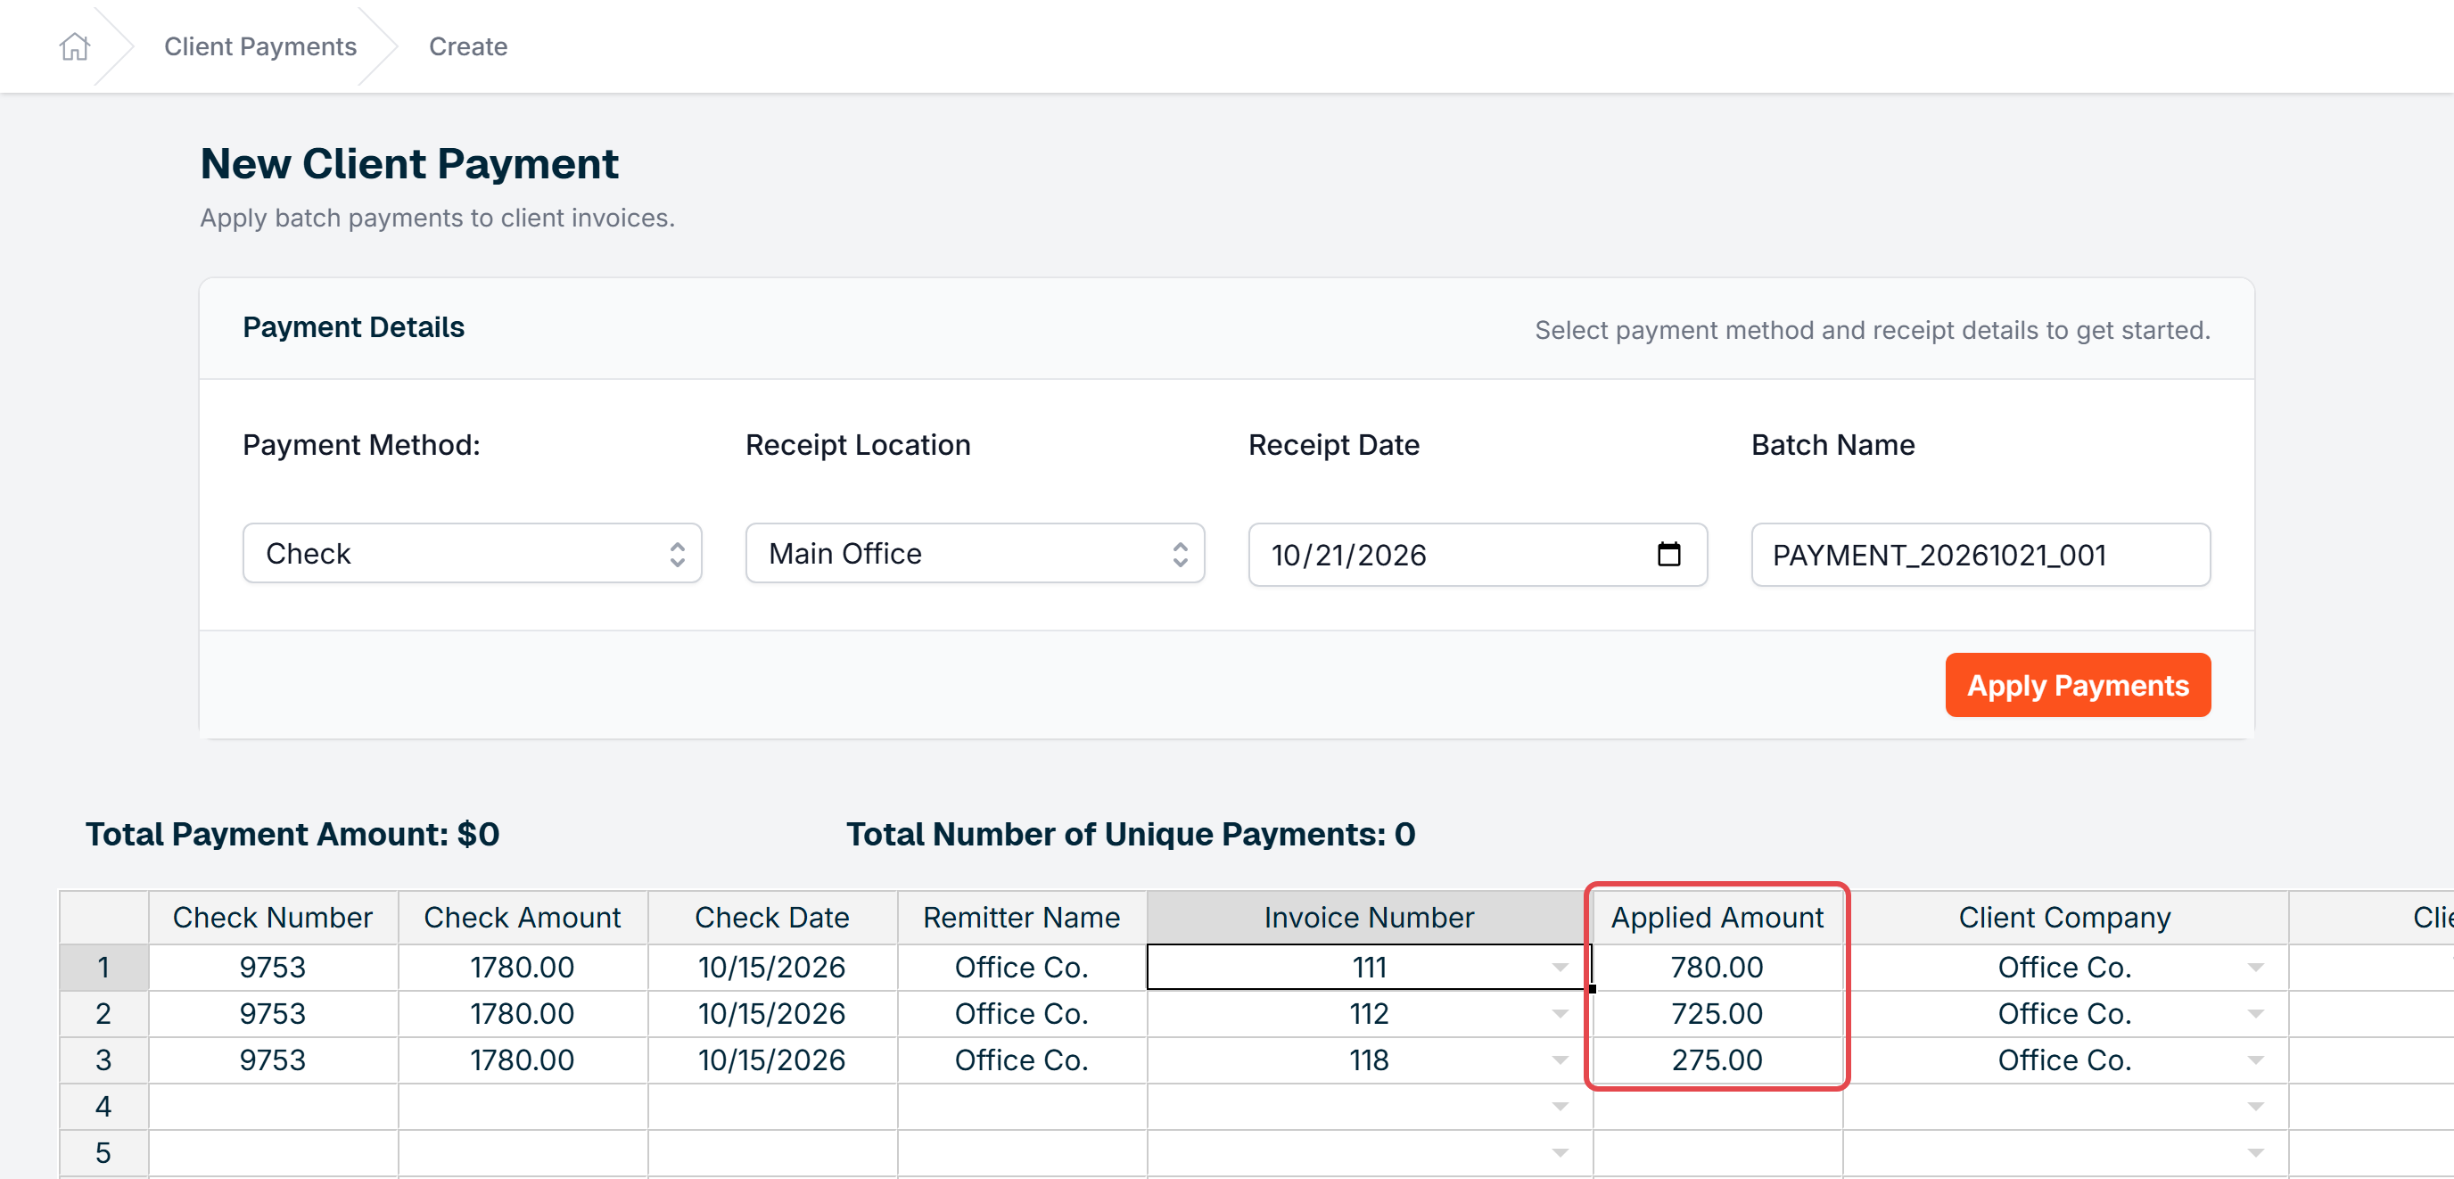Select row header 1 in the grid
The width and height of the screenshot is (2454, 1179).
click(103, 968)
